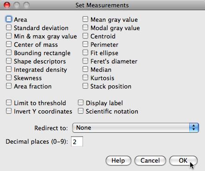This screenshot has width=205, height=171.
Task: Enable Center of mass measurement
Action: tap(9, 44)
